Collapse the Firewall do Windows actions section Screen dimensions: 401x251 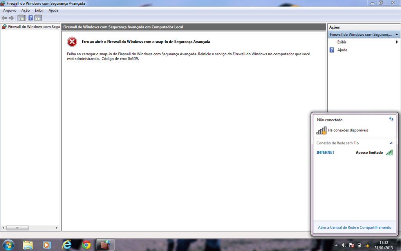(397, 35)
